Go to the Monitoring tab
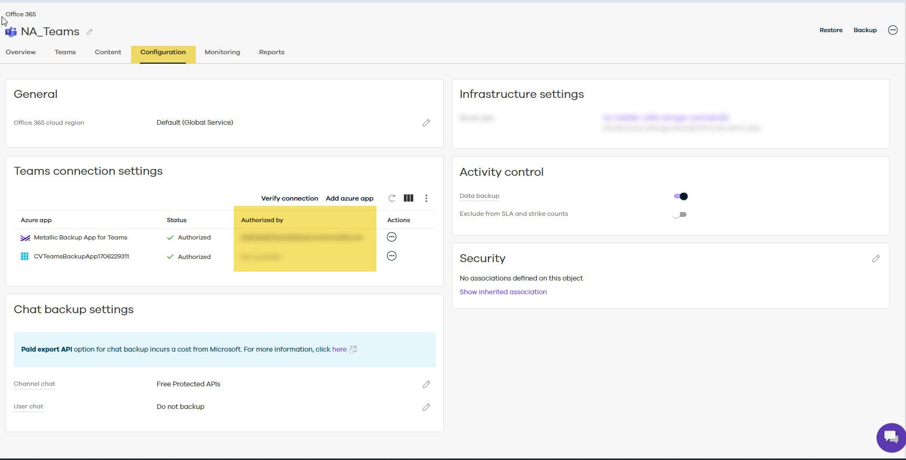 223,52
